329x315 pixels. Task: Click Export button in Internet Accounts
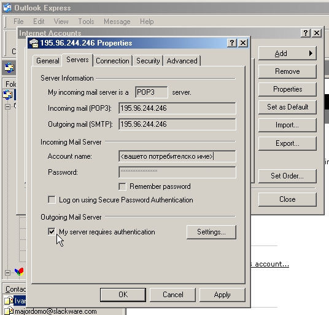[x=287, y=143]
